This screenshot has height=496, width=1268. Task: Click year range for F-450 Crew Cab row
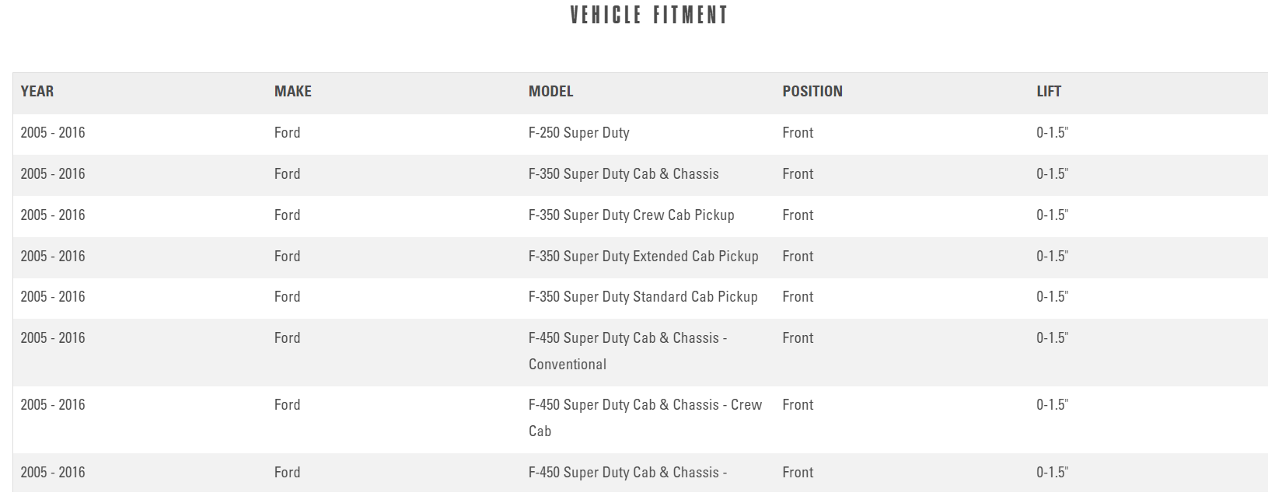pyautogui.click(x=52, y=405)
